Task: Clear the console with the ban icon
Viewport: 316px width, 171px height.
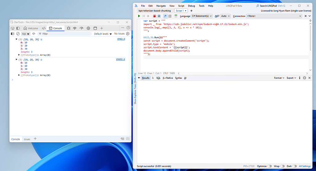Action: [x=18, y=34]
